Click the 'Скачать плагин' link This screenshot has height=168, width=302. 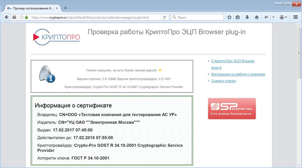(223, 81)
